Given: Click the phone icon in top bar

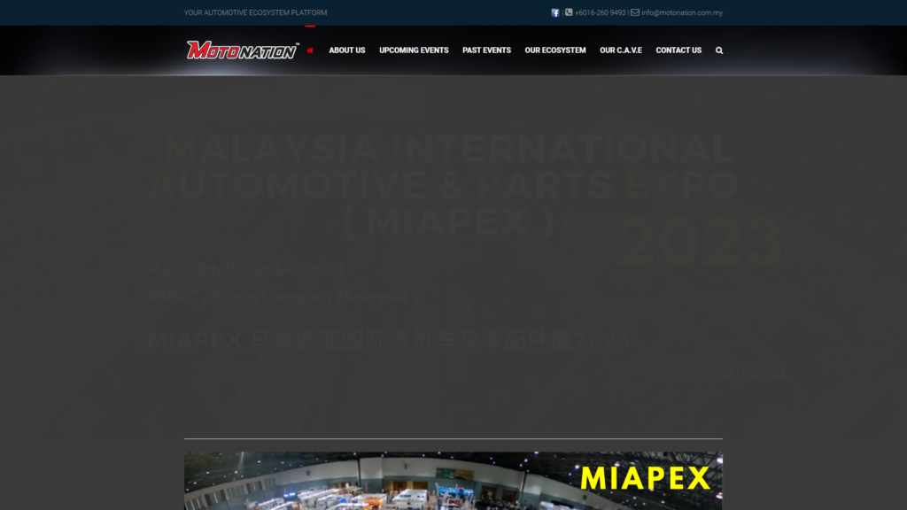Looking at the screenshot, I should click(x=569, y=12).
